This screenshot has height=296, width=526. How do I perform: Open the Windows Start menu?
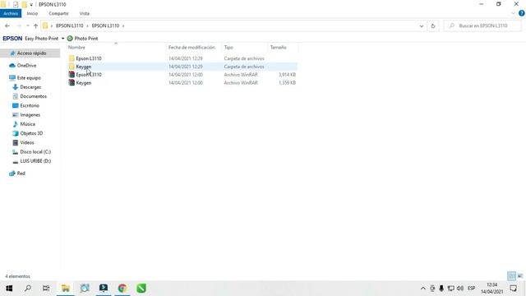pyautogui.click(x=9, y=289)
